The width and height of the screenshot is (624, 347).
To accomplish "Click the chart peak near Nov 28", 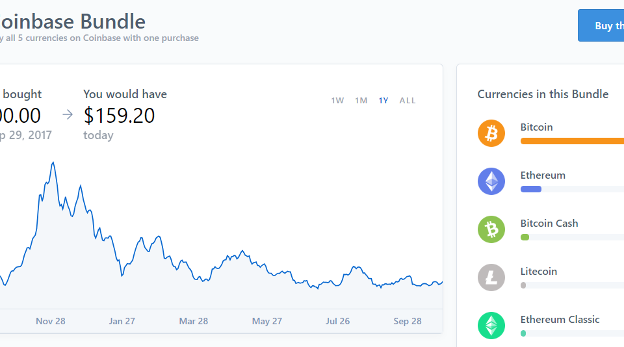I will [53, 162].
